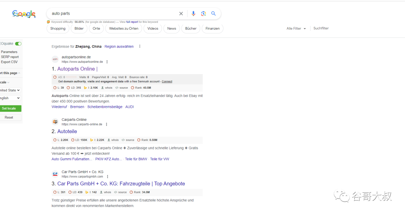Open whois for Autoteile result

113,140
